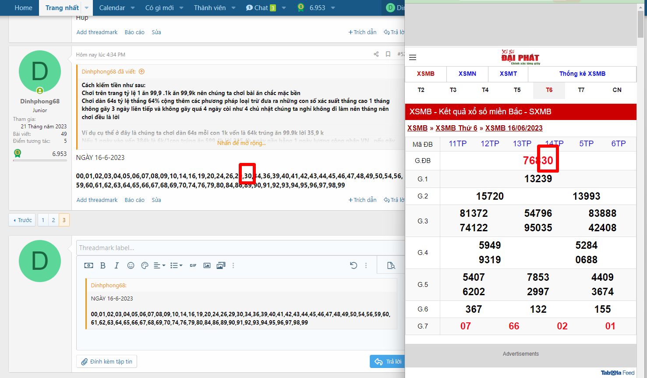The height and width of the screenshot is (378, 647).
Task: Expand the Chat submenu arrow
Action: [x=284, y=8]
